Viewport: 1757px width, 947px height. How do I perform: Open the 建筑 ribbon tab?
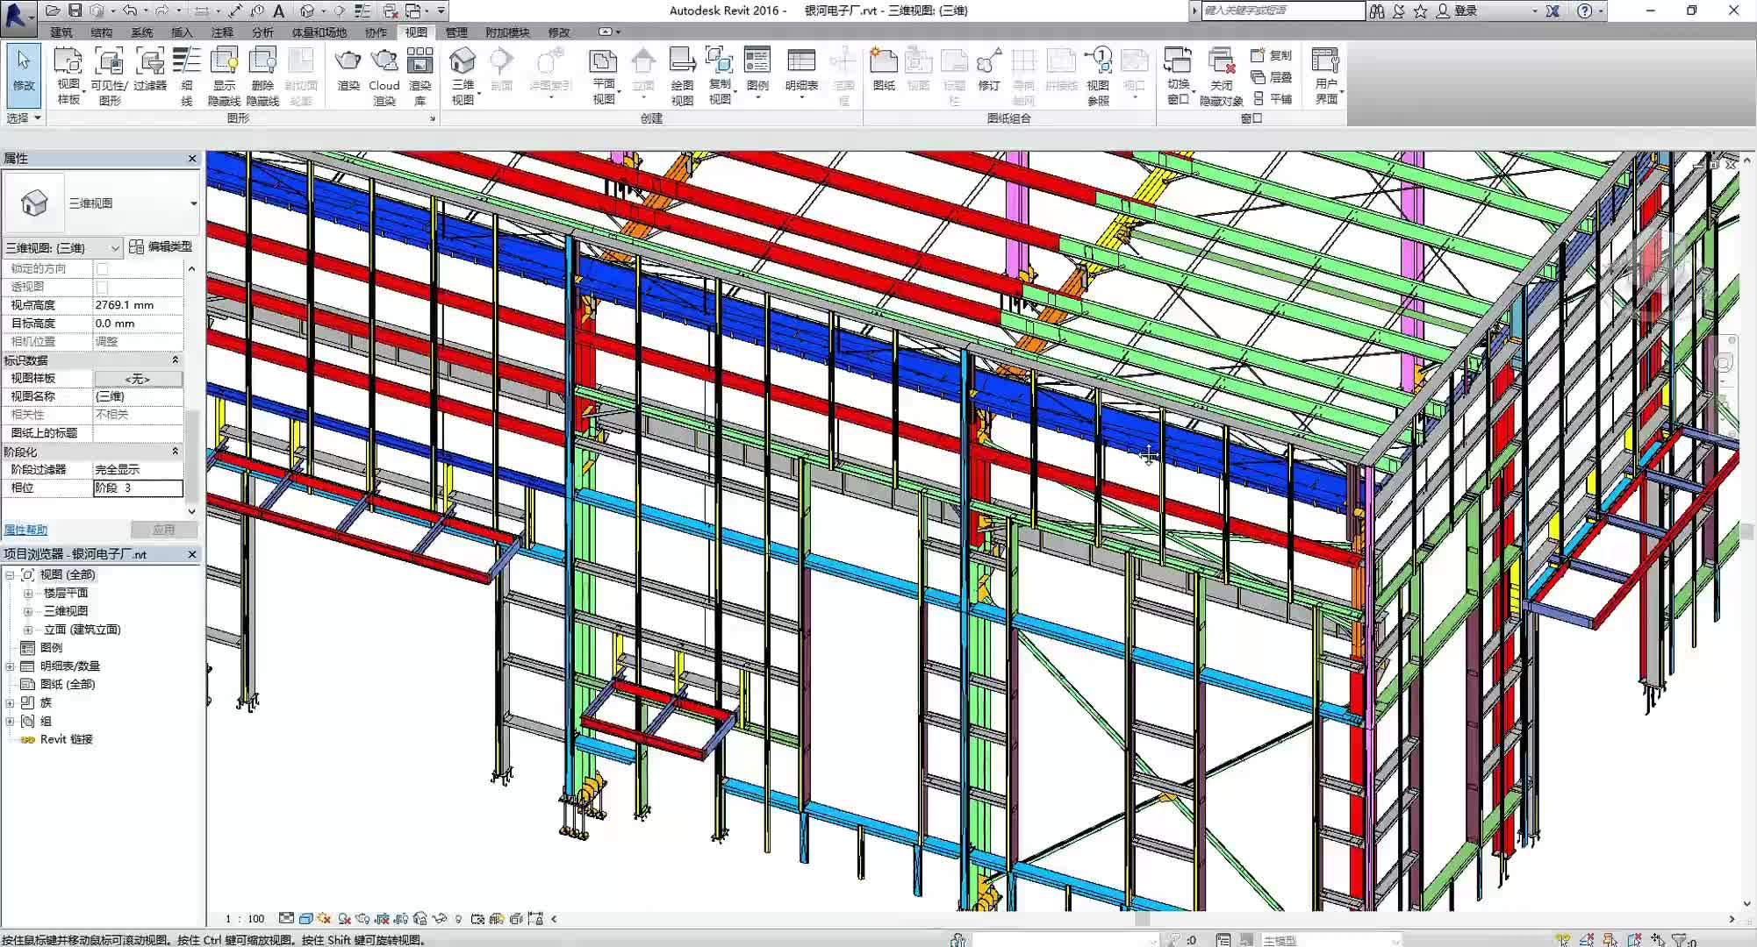(61, 32)
